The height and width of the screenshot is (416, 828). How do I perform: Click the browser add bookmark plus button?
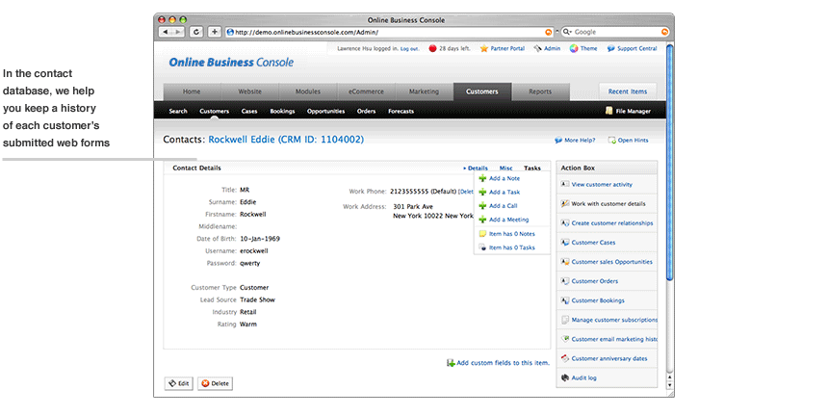(214, 32)
